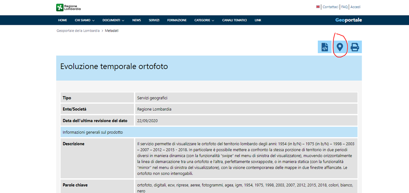Click the Evoluzione temporale ortofoto heading
Viewport: 409px width, 193px height.
[x=114, y=66]
